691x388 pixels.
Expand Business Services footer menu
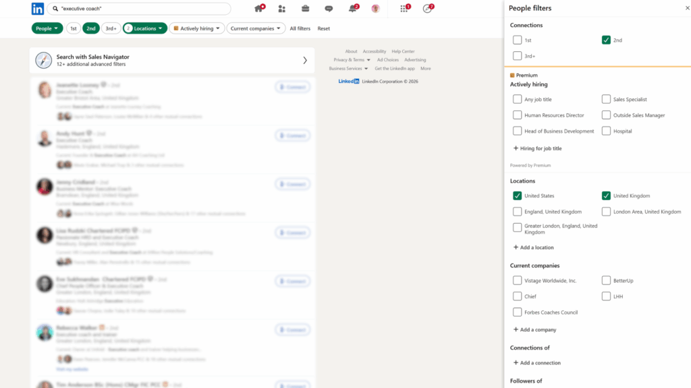click(x=348, y=69)
